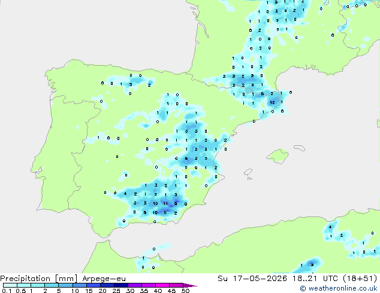Click the '12' precipitation value on the map

coord(272,102)
